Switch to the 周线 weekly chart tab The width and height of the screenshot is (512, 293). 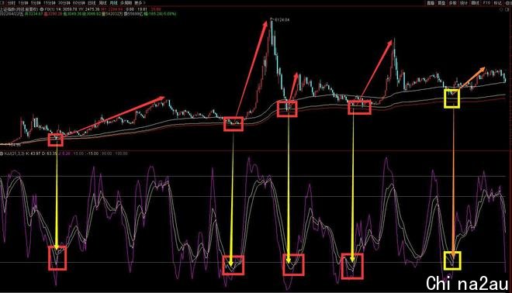[x=103, y=2]
